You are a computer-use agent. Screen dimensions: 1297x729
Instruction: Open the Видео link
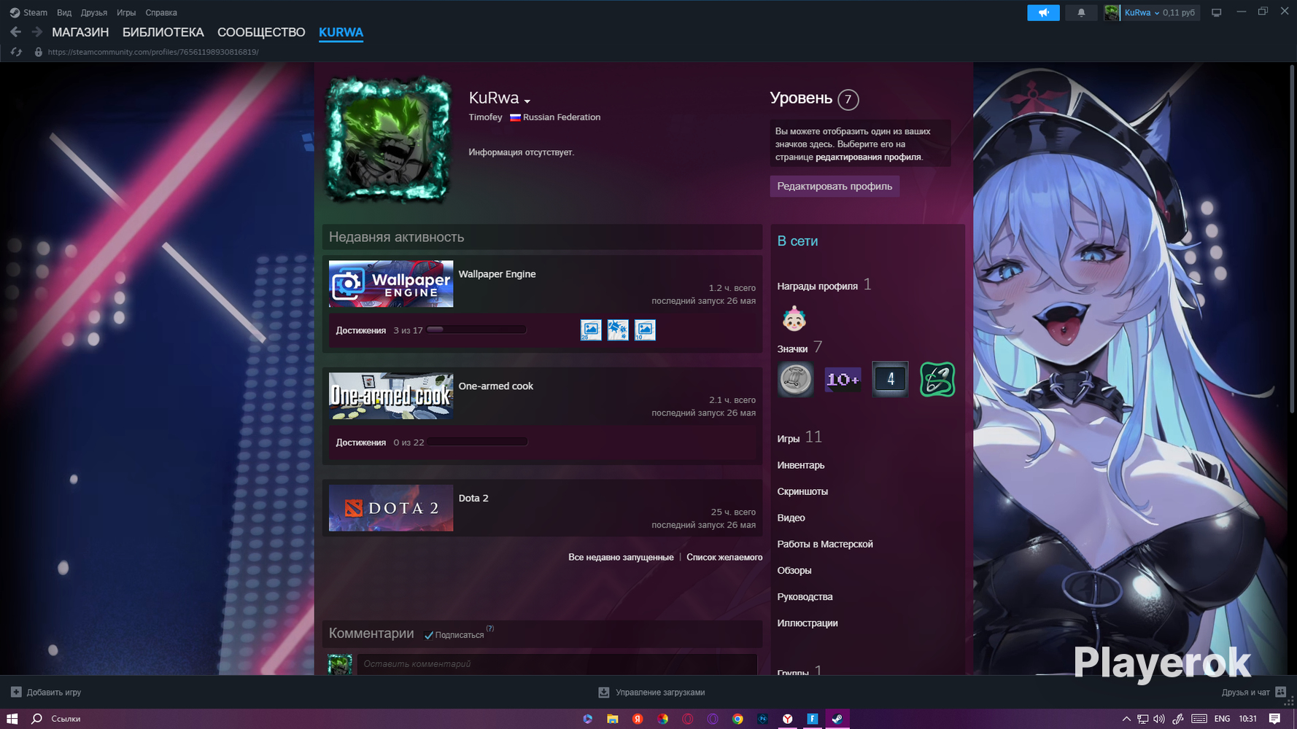pyautogui.click(x=791, y=518)
